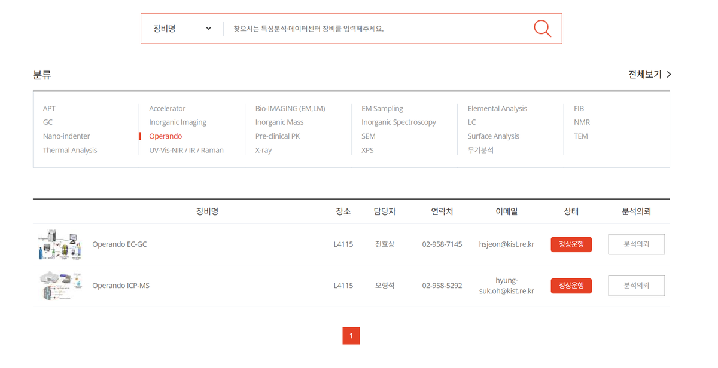Choose the Inorganic Spectroscopy category

398,122
